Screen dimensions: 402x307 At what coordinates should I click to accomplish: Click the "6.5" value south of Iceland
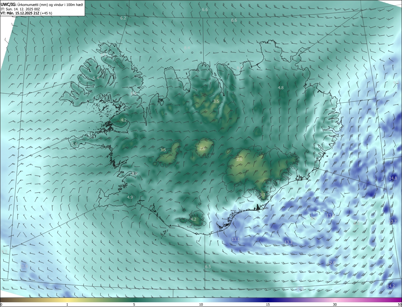click(x=208, y=267)
